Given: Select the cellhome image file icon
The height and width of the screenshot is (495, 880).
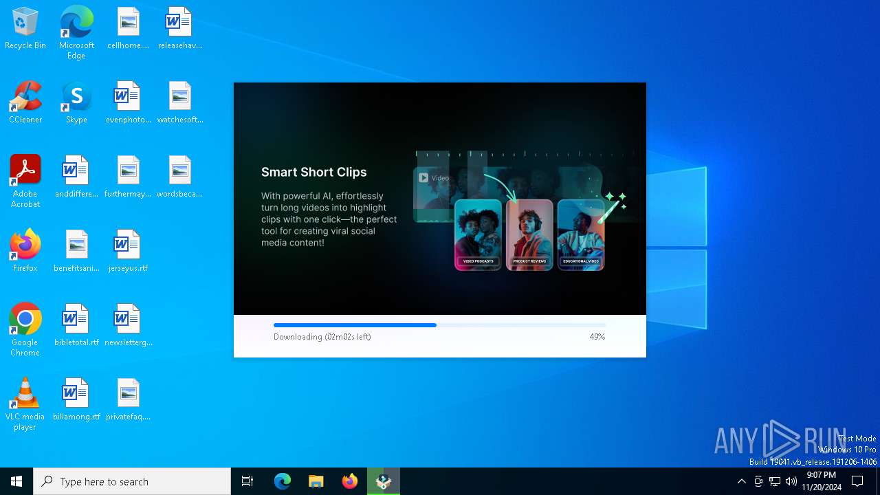Looking at the screenshot, I should tap(128, 29).
